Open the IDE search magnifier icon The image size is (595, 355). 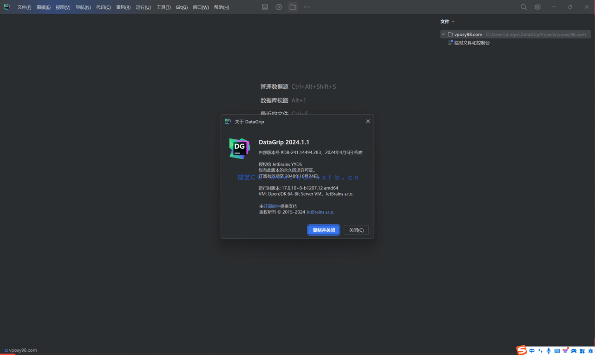(523, 7)
